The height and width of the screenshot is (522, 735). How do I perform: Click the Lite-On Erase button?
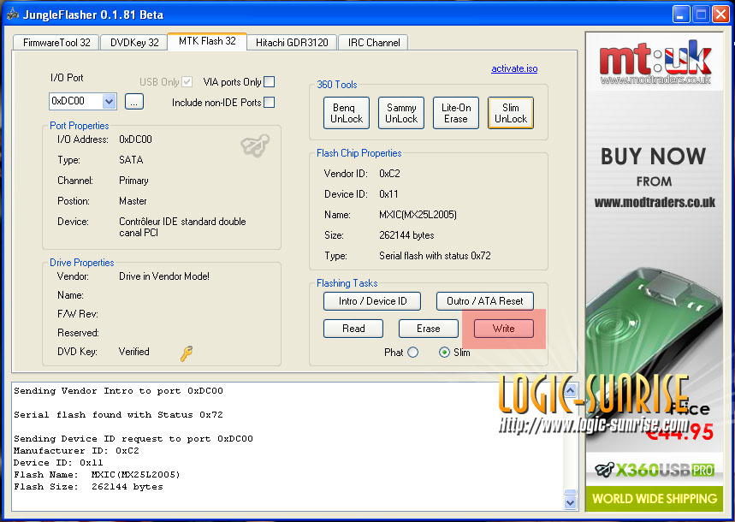point(455,113)
